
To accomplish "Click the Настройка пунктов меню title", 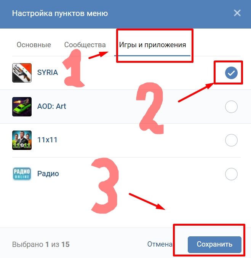I will (60, 13).
